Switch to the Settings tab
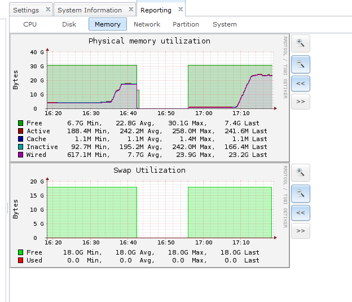Viewport: 352px width, 302px height. 26,10
